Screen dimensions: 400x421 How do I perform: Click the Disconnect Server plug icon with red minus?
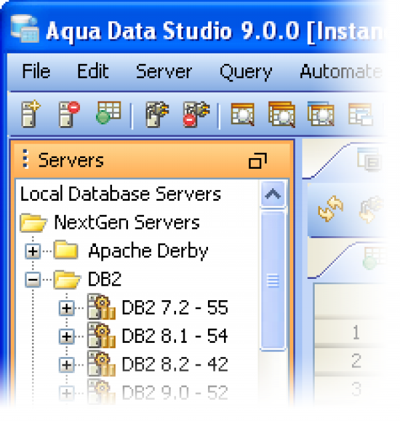click(x=197, y=114)
